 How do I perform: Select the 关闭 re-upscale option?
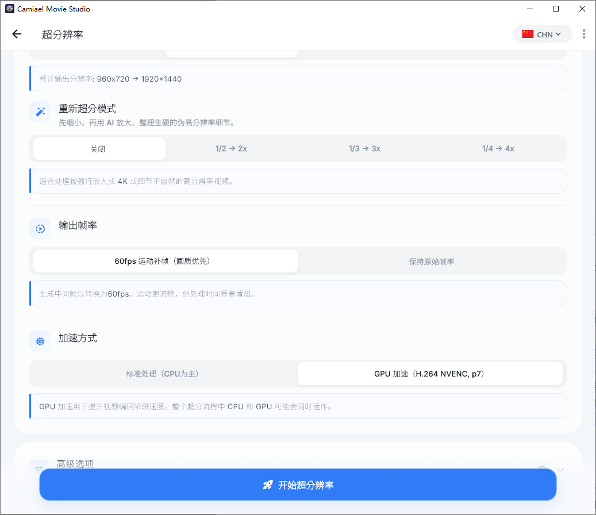(99, 149)
